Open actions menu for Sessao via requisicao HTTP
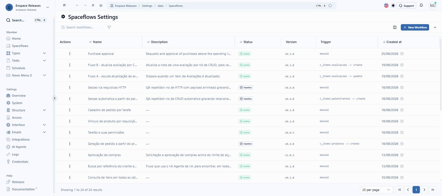 (x=70, y=87)
